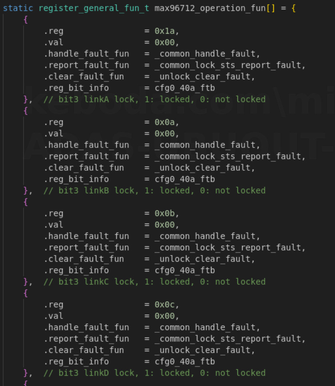Click the linkB lock comment line
Image resolution: width=335 pixels, height=386 pixels.
click(154, 190)
